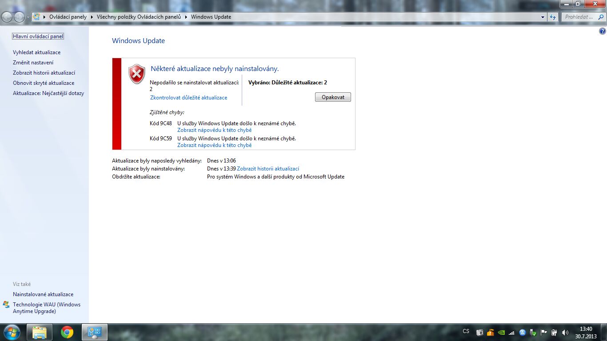Click the Opakovat button
This screenshot has width=607, height=341.
click(x=333, y=97)
